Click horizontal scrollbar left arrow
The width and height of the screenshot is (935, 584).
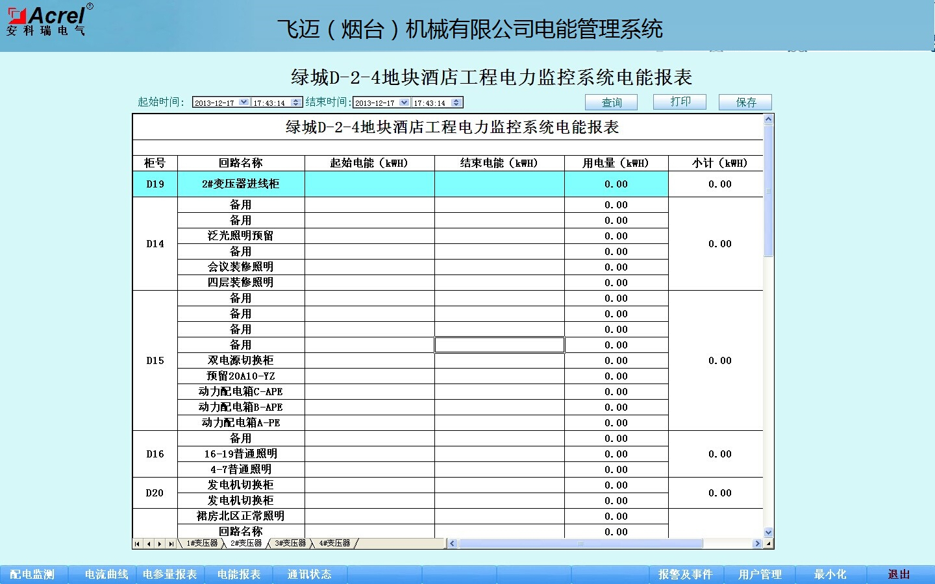[453, 544]
